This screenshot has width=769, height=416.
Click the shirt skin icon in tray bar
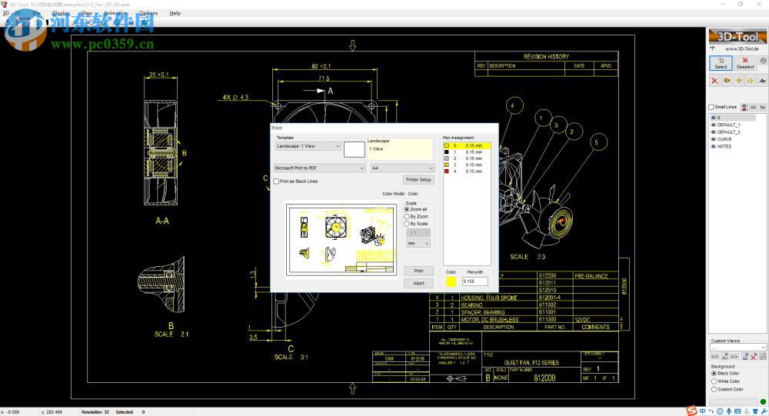[x=755, y=411]
